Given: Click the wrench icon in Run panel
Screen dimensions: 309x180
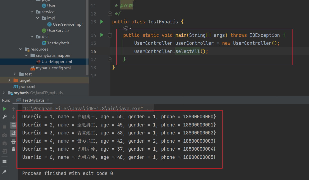Looking at the screenshot, I should 4,117.
